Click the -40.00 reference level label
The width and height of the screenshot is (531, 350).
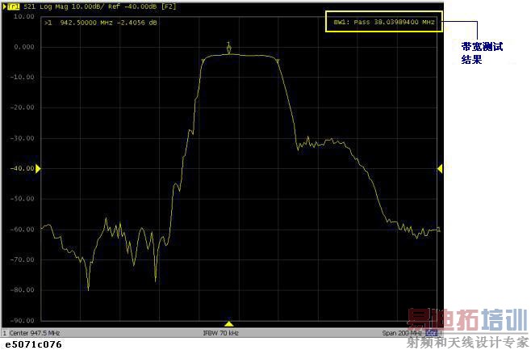coord(23,168)
